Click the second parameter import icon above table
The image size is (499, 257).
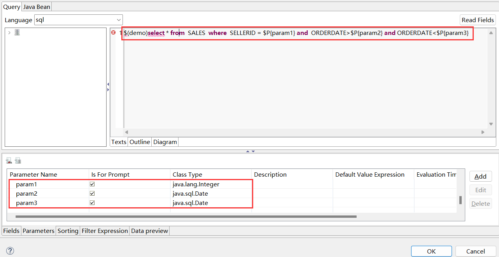[18, 161]
